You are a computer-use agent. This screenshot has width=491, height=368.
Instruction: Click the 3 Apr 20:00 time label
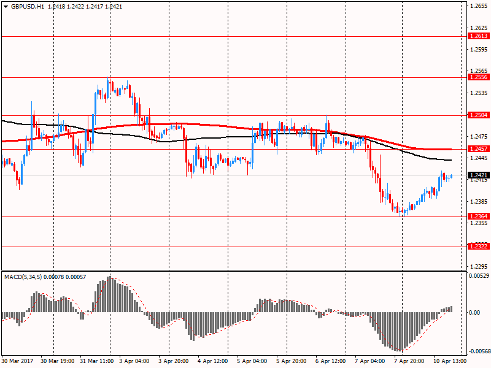173,361
